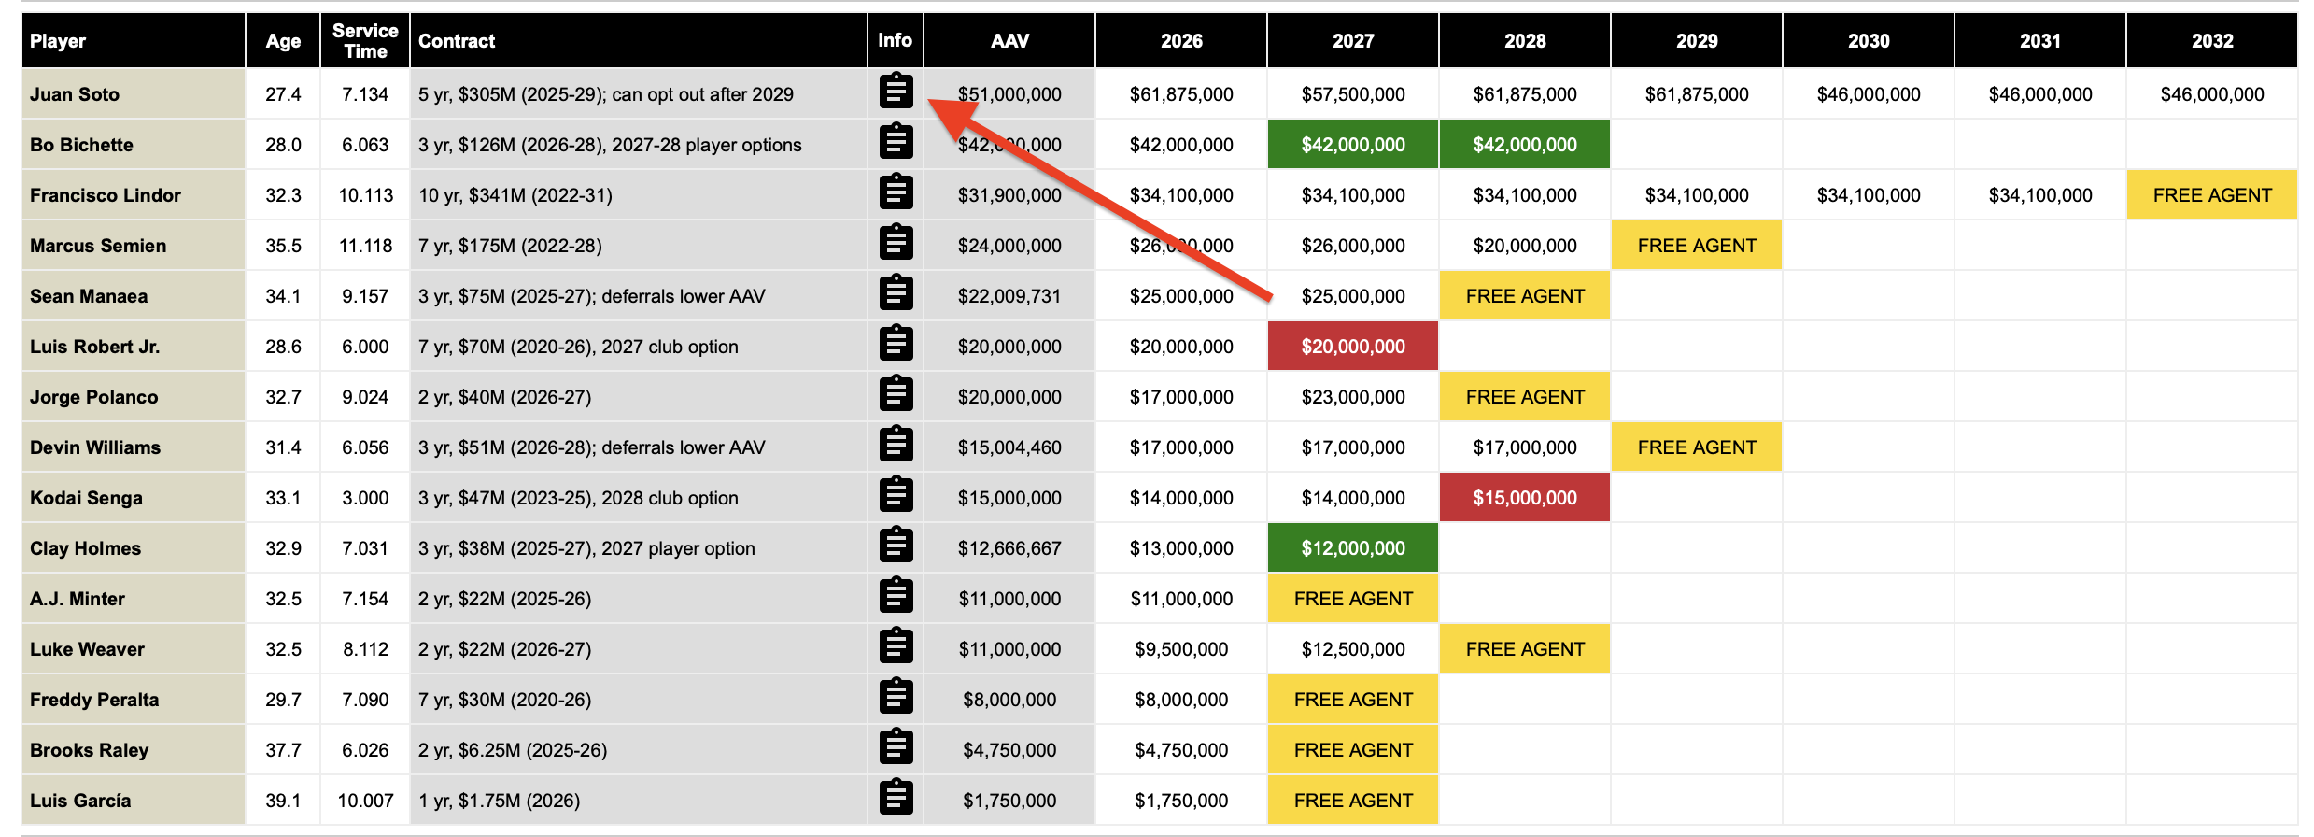2314x837 pixels.
Task: Click Bo Bichette's green 2027 player option cell
Action: pyautogui.click(x=1352, y=145)
